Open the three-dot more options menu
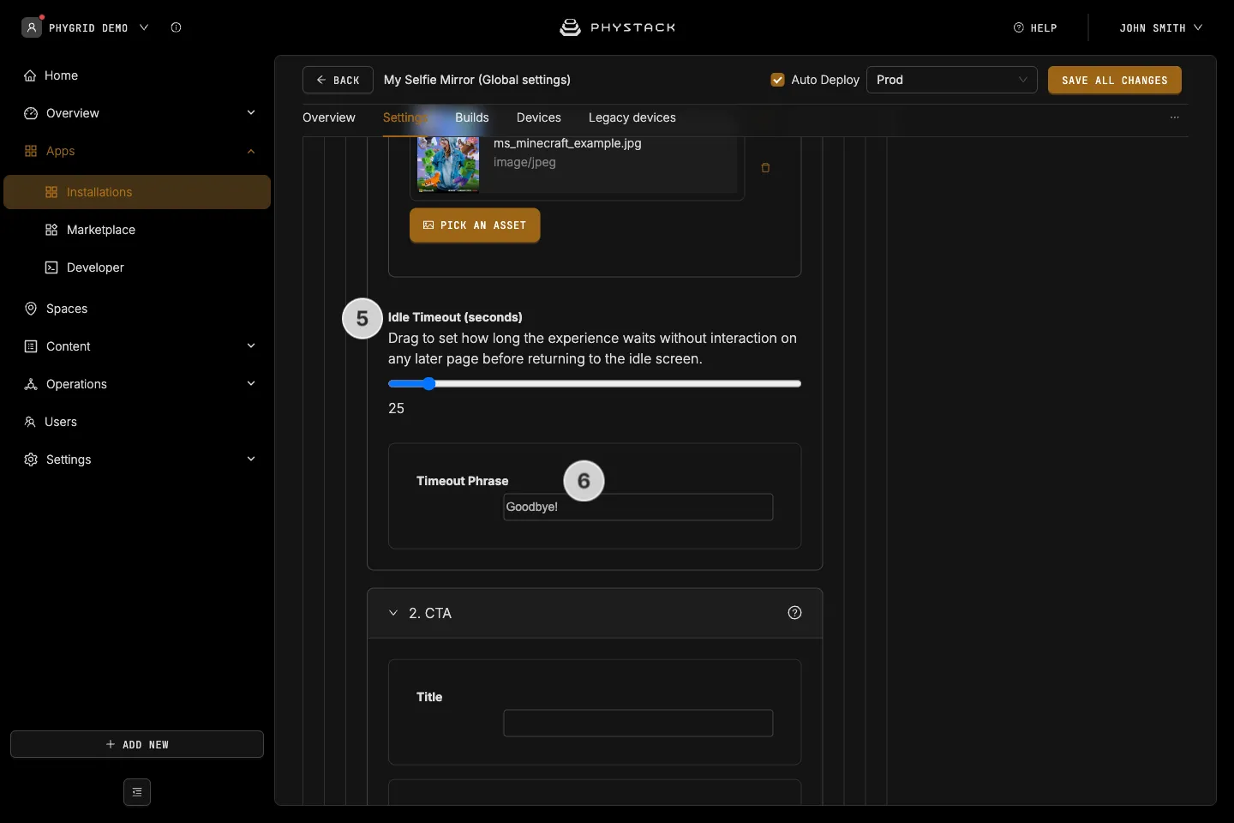 (x=1175, y=117)
